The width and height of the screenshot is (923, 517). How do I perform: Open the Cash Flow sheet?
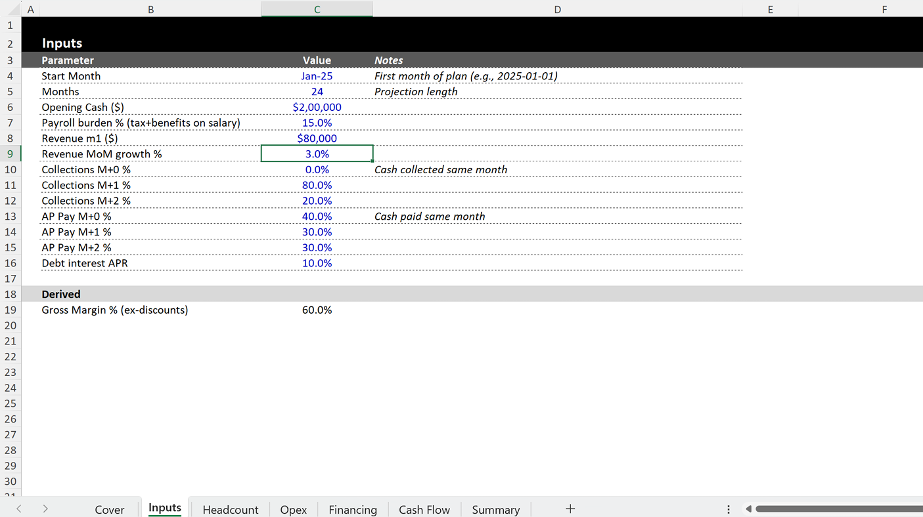coord(424,509)
